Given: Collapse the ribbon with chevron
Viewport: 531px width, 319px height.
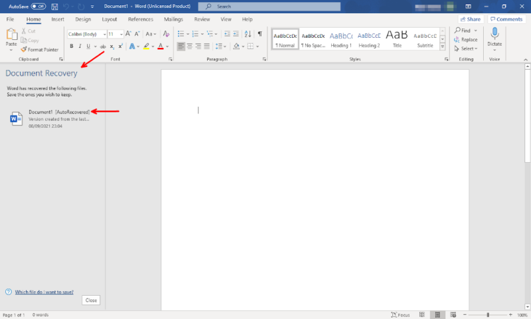Looking at the screenshot, I should [526, 60].
